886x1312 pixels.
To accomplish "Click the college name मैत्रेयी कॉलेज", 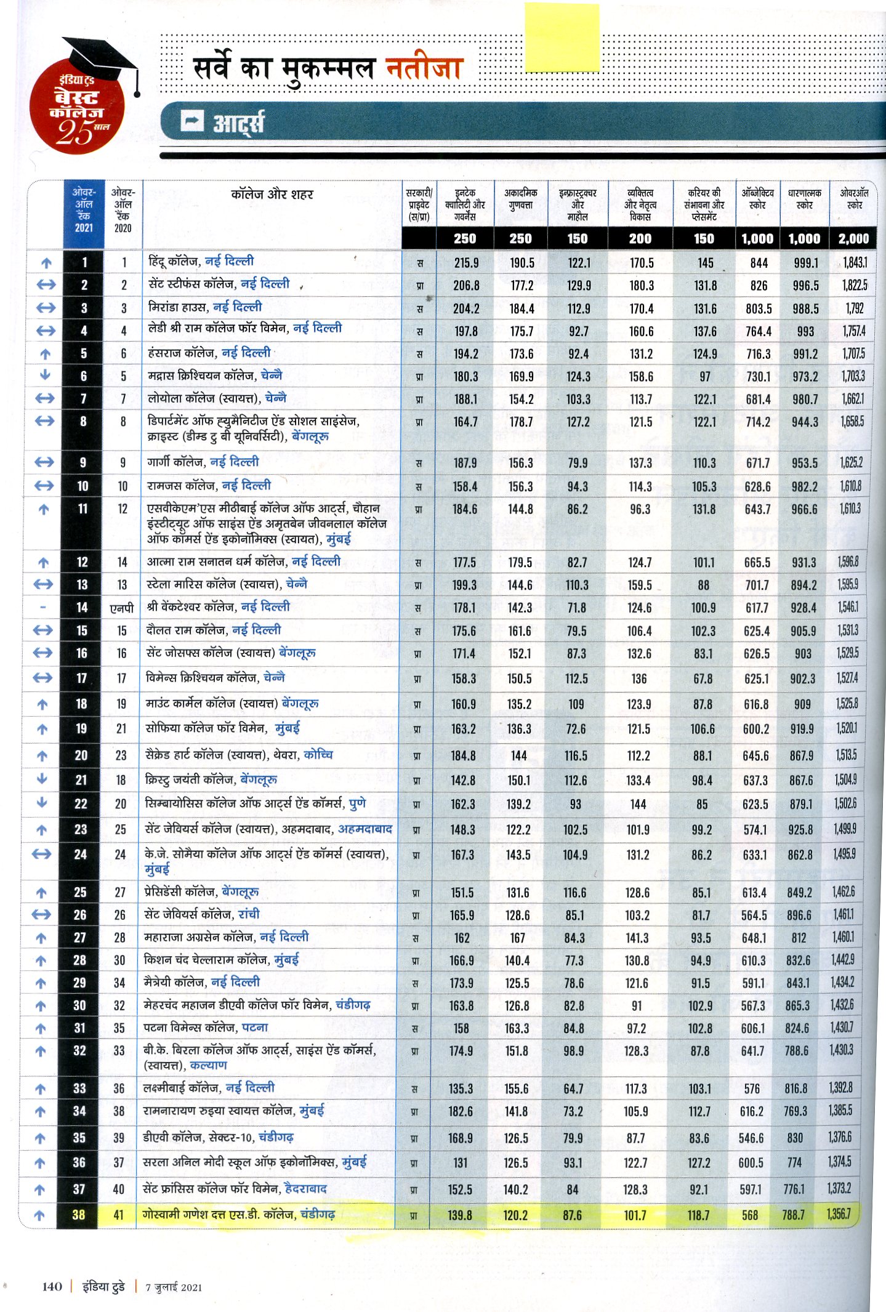I will [x=174, y=982].
